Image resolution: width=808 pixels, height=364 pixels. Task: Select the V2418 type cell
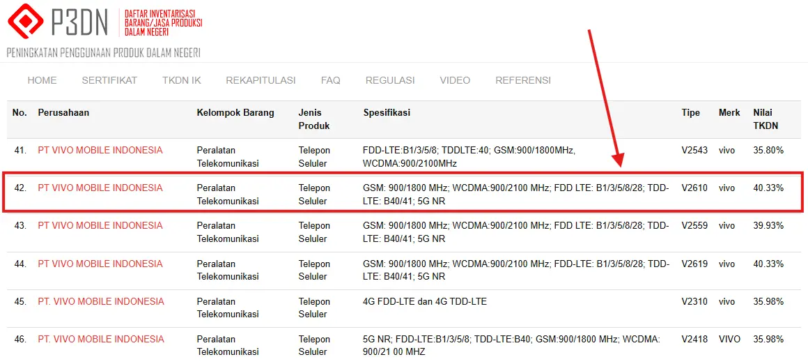pos(694,340)
